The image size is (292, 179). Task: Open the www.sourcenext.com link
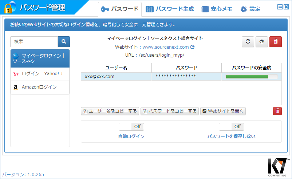(x=166, y=47)
